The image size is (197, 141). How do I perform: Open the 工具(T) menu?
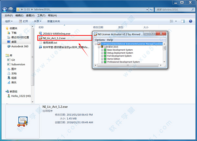point(41,15)
